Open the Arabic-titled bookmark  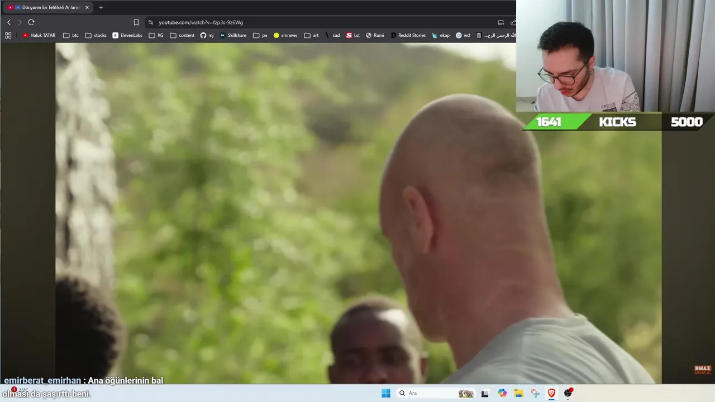coord(495,35)
